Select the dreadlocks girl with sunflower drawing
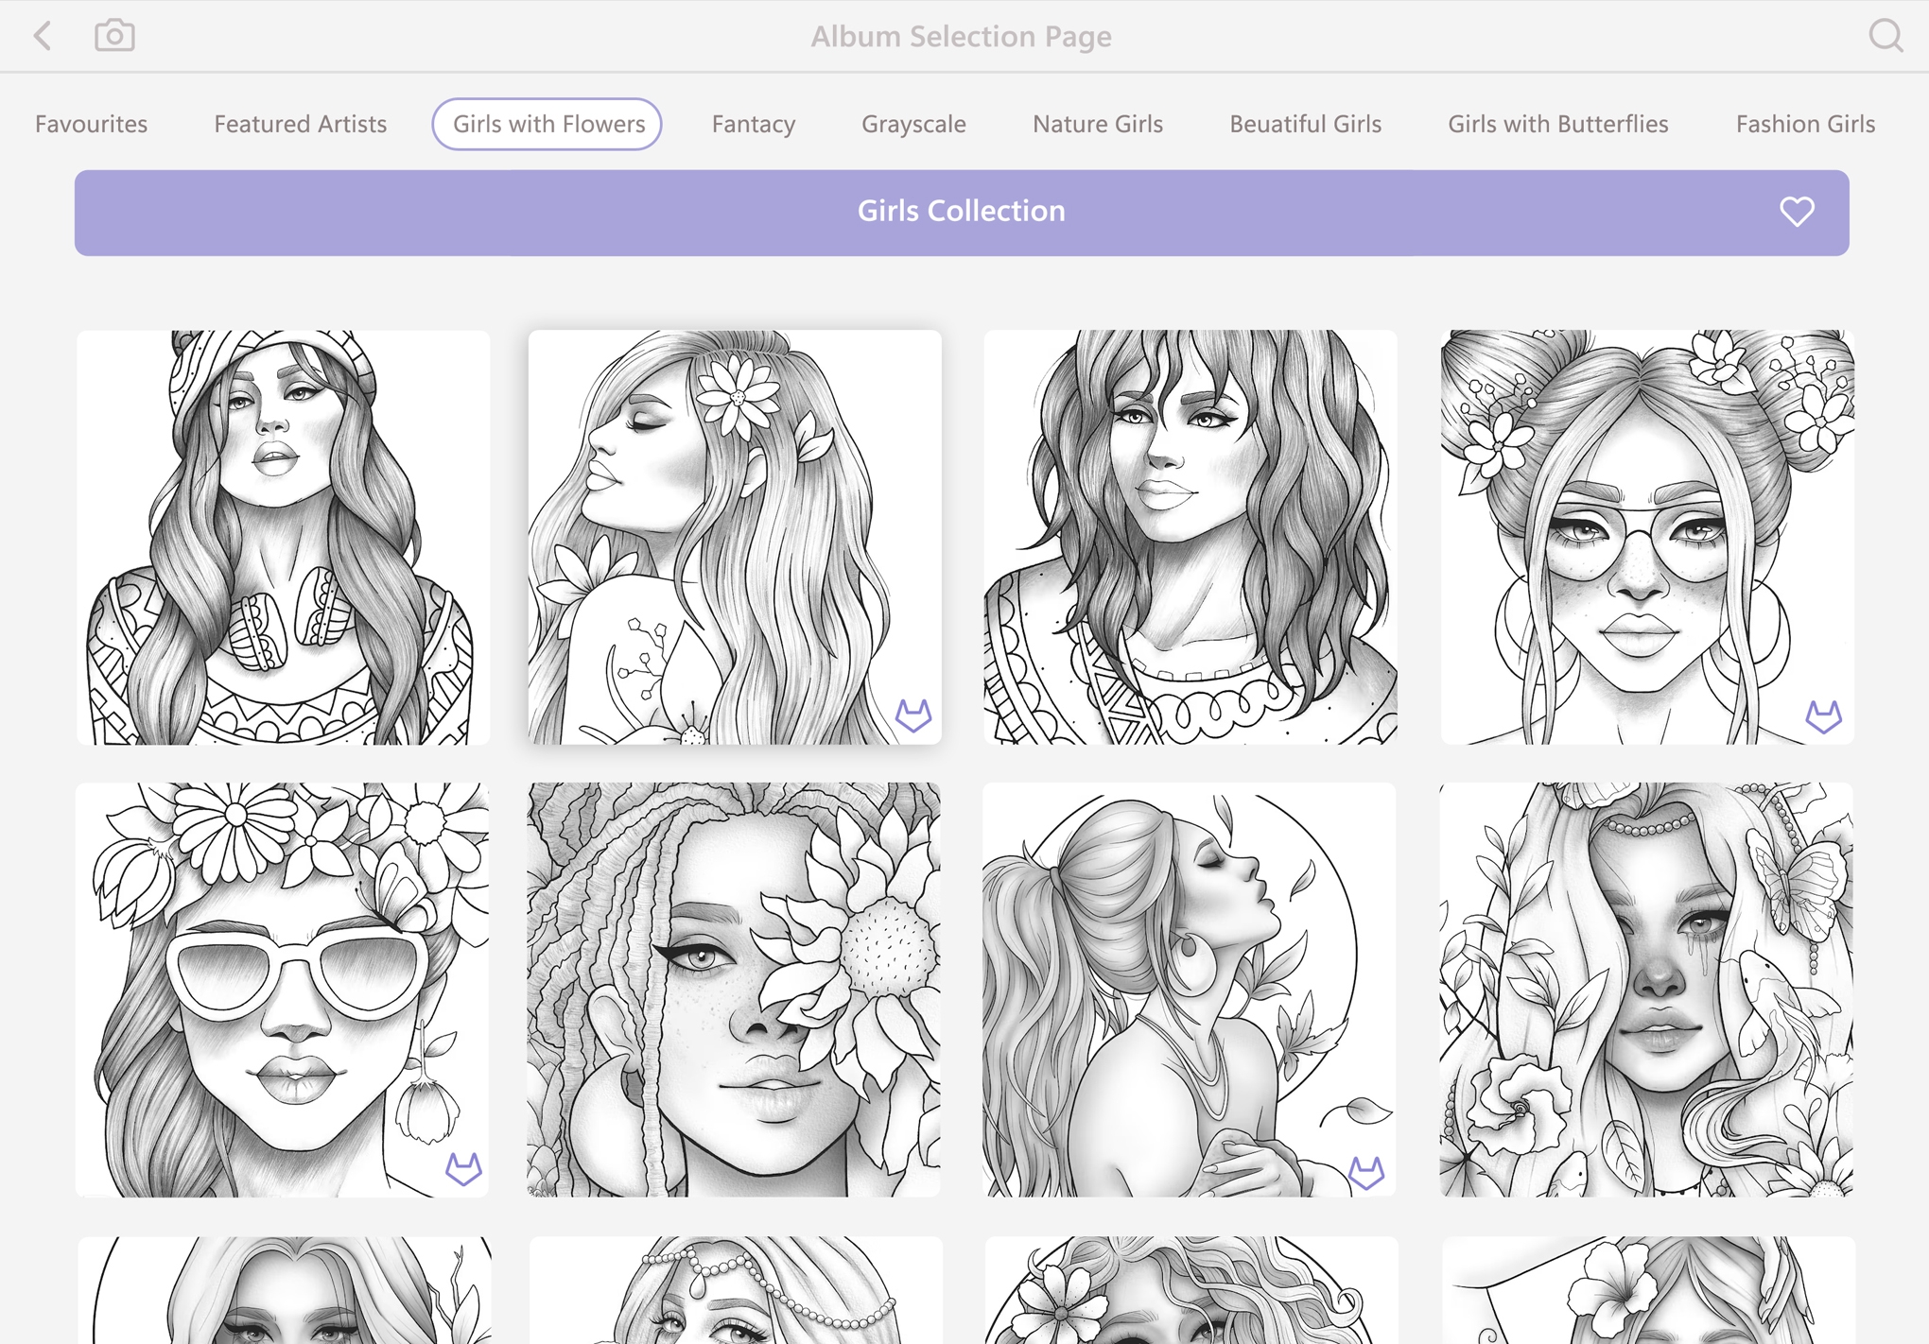1929x1344 pixels. click(x=734, y=990)
